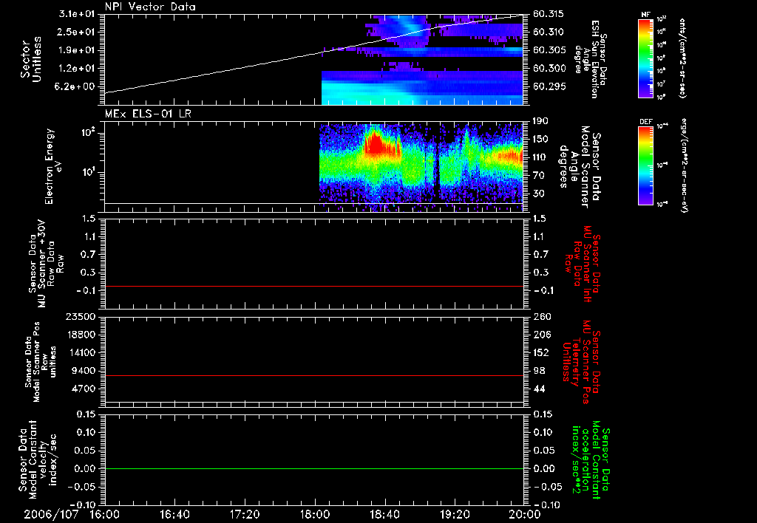This screenshot has width=757, height=523.
Task: Click the 19:20 time axis label
Action: pos(455,514)
